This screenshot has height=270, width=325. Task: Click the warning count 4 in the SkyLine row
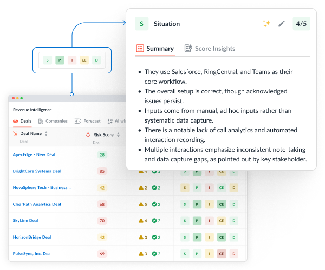point(143,221)
